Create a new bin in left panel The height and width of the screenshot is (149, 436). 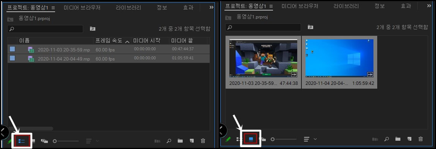pyautogui.click(x=180, y=141)
